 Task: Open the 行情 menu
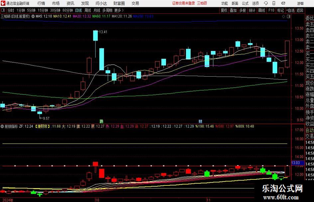[x=41, y=3]
